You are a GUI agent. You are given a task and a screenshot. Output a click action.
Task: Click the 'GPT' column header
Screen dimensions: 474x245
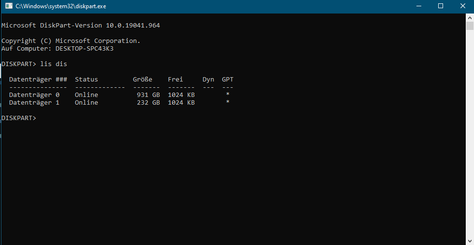[228, 80]
